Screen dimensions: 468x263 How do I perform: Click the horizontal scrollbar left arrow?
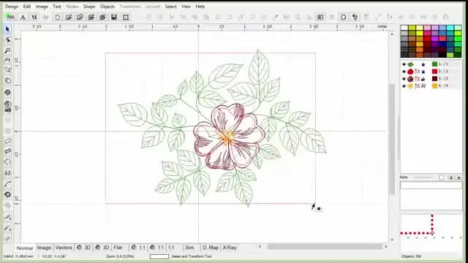coord(260,247)
